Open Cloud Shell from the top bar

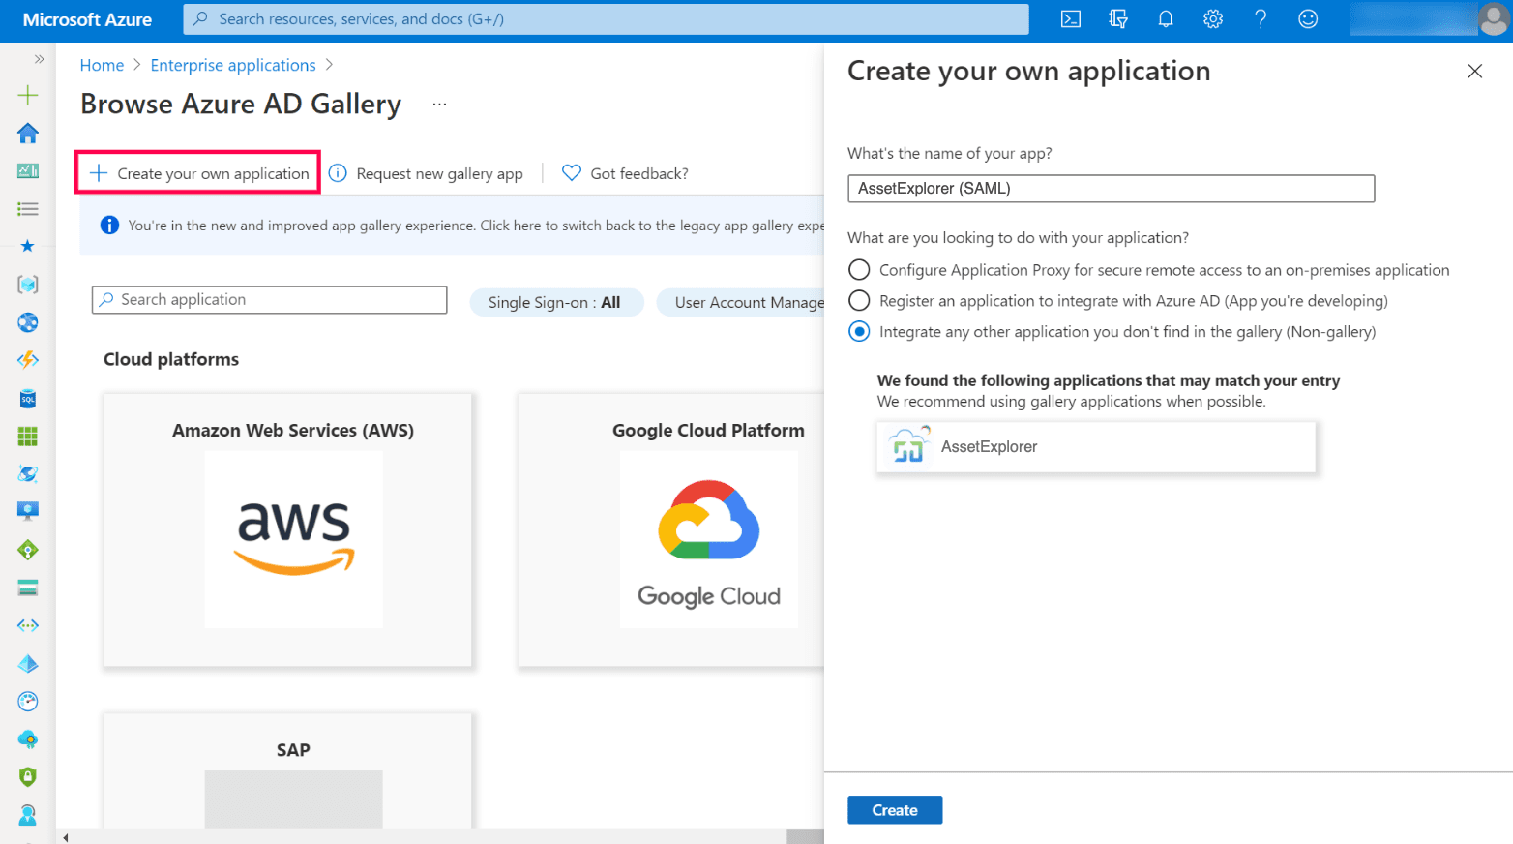(1070, 19)
